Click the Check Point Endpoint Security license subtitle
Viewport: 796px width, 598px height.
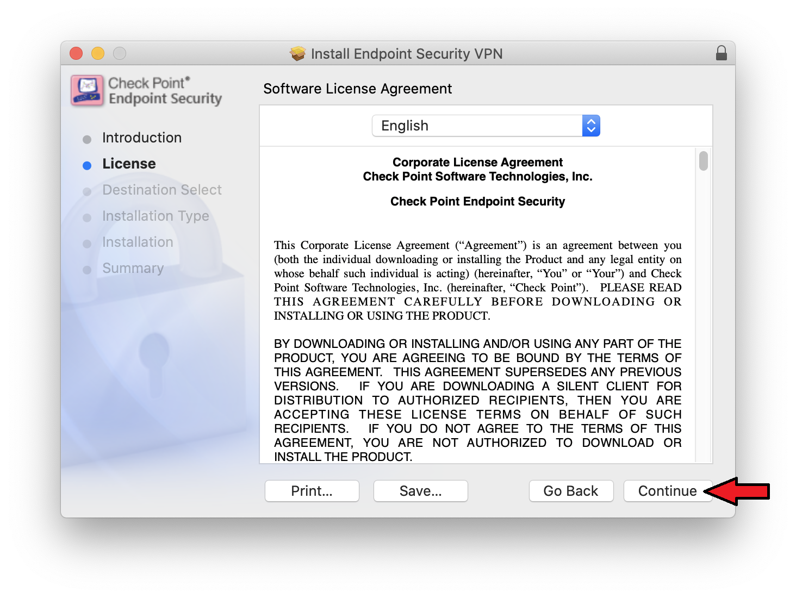[477, 201]
